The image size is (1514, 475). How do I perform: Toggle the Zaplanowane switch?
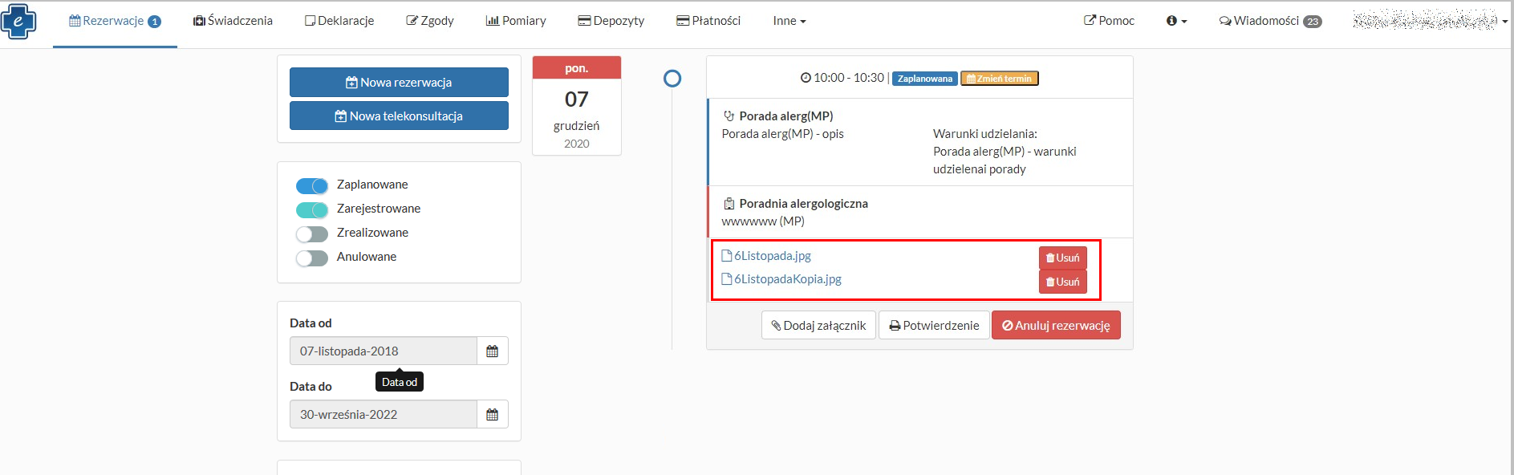pos(312,186)
